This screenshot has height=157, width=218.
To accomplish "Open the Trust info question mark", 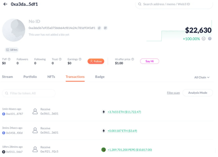I will (60, 59).
